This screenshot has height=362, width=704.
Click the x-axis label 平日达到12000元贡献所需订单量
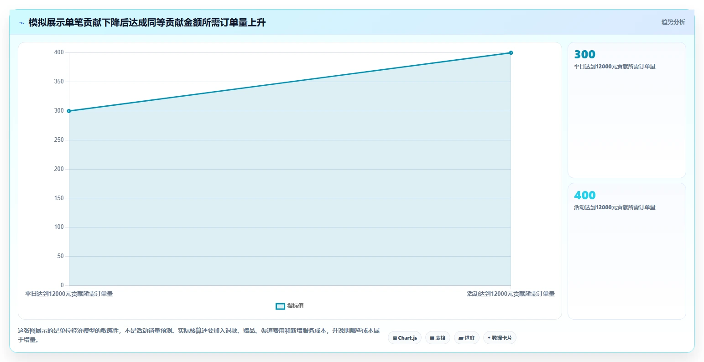[x=69, y=294]
